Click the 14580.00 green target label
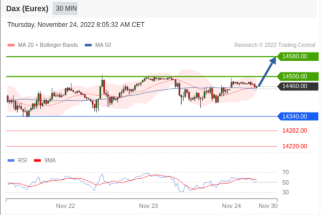Image resolution: width=321 pixels, height=215 pixels. pyautogui.click(x=298, y=56)
